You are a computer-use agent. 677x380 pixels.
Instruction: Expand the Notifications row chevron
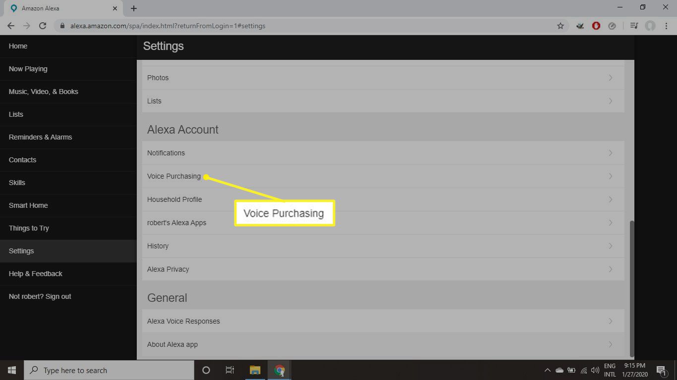[611, 153]
